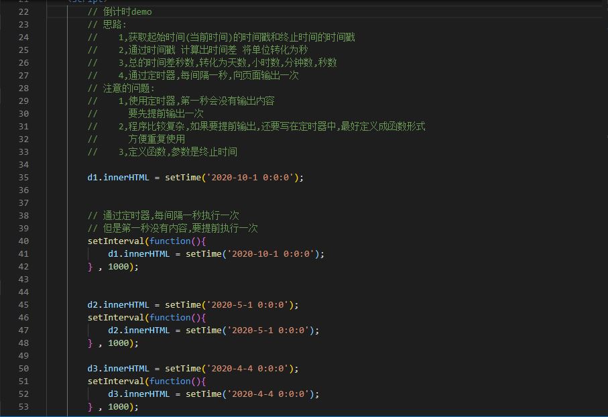Click the editor scrollbar on the right edge
This screenshot has width=608, height=417.
[x=603, y=201]
